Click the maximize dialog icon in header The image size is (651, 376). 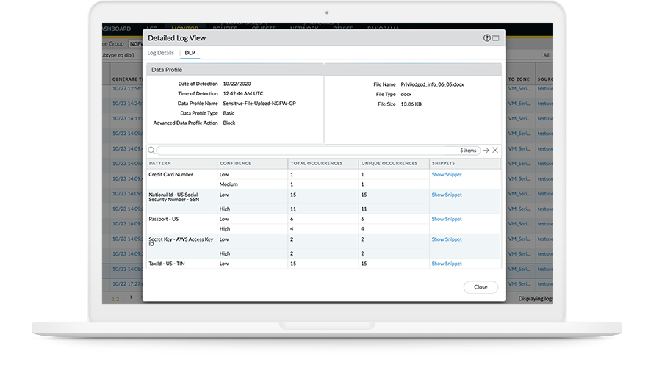[x=496, y=37]
